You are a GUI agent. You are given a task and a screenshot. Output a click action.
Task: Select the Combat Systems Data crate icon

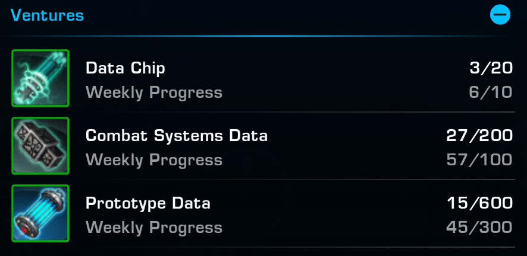point(40,146)
